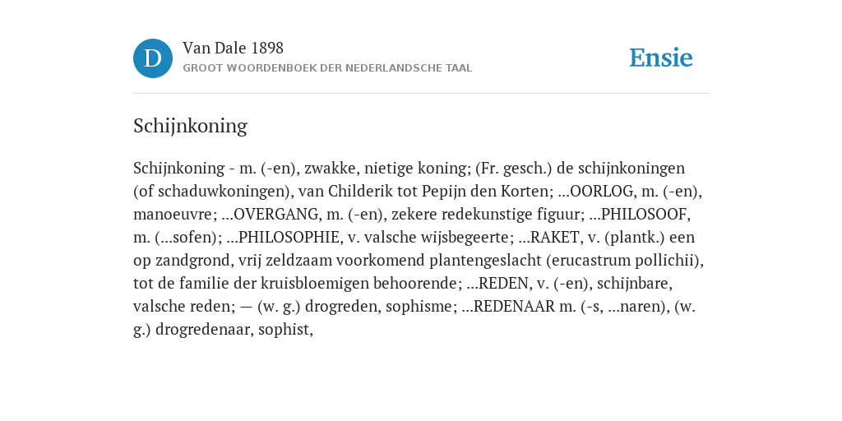Screen dimensions: 842x421
Task: Click the blue circular D avatar icon
Action: click(152, 58)
